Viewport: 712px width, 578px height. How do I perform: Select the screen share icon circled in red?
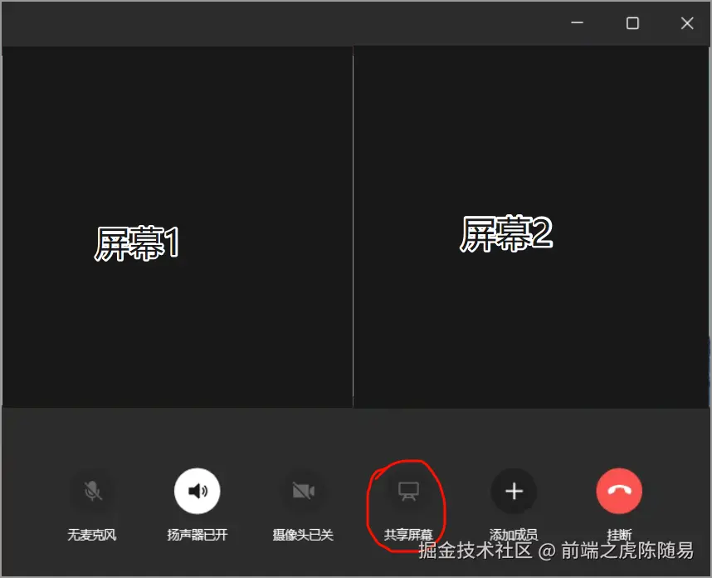pos(407,491)
